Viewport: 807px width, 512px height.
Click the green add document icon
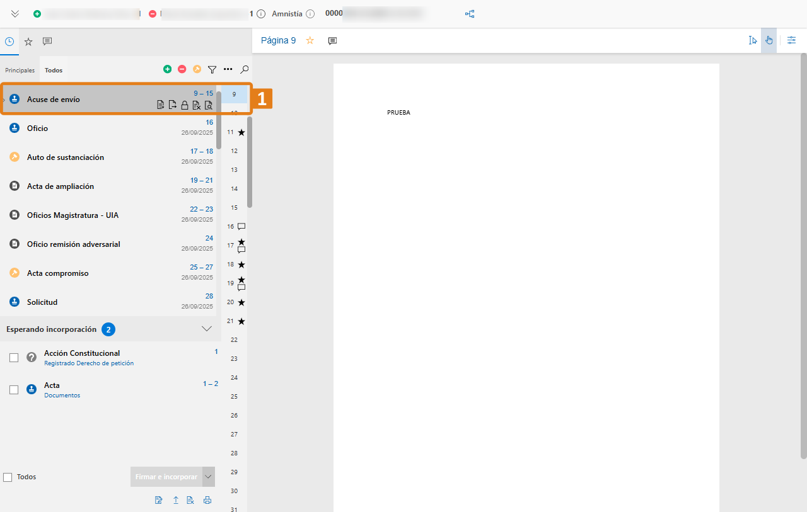167,69
